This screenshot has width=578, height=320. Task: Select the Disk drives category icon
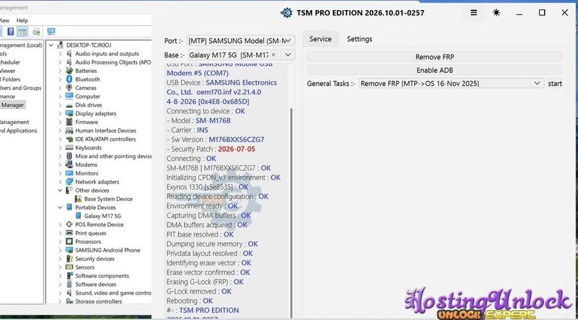pyautogui.click(x=69, y=105)
